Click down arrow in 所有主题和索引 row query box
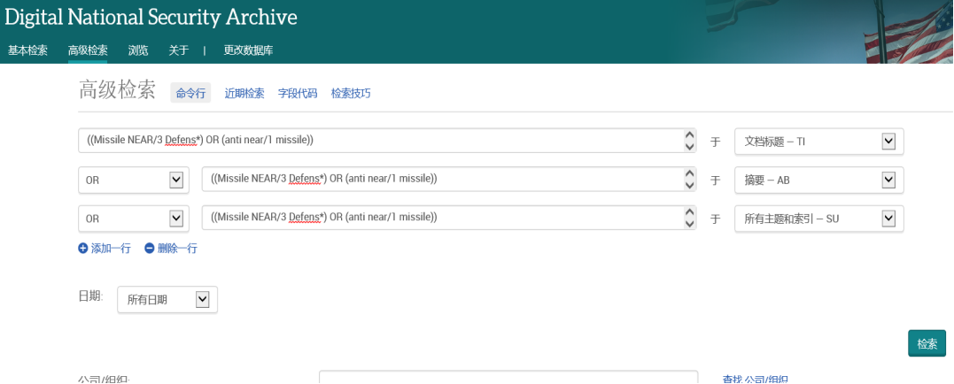This screenshot has height=384, width=954. (x=689, y=224)
